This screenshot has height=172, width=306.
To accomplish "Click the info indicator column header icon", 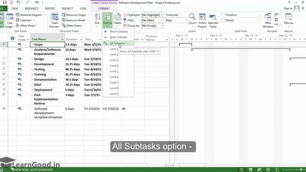I will click(12, 38).
